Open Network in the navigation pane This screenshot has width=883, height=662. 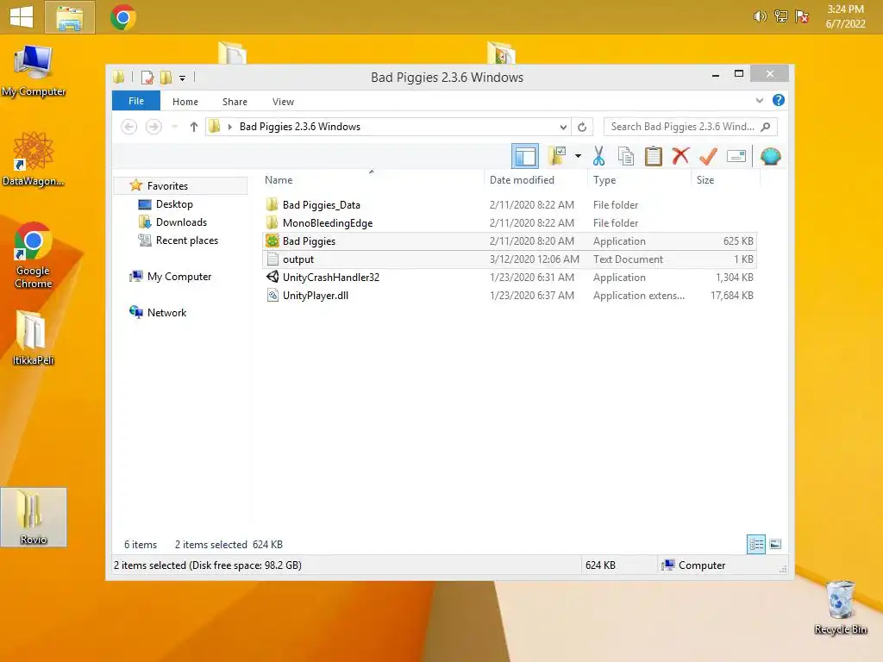[166, 312]
